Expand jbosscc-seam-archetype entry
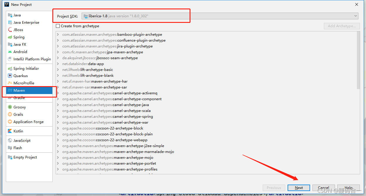This screenshot has width=366, height=196. (58, 58)
